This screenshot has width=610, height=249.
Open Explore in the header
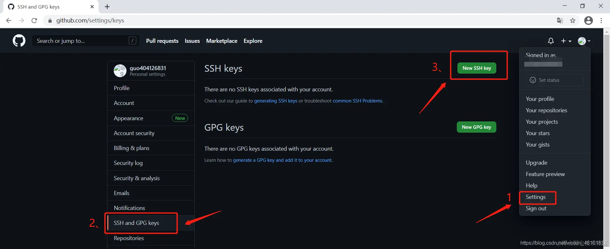[253, 41]
